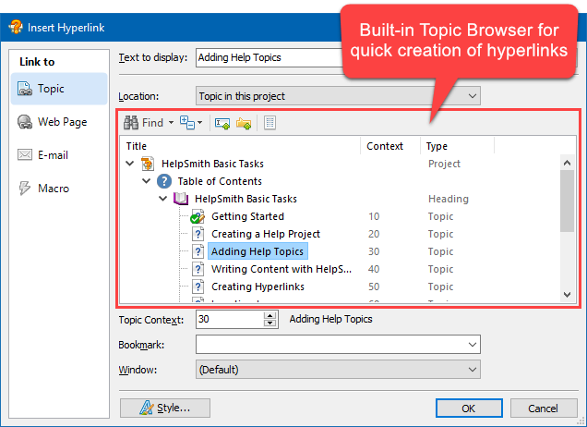Screen dimensions: 587x427
Task: Select the Macro link type
Action: tap(59, 188)
